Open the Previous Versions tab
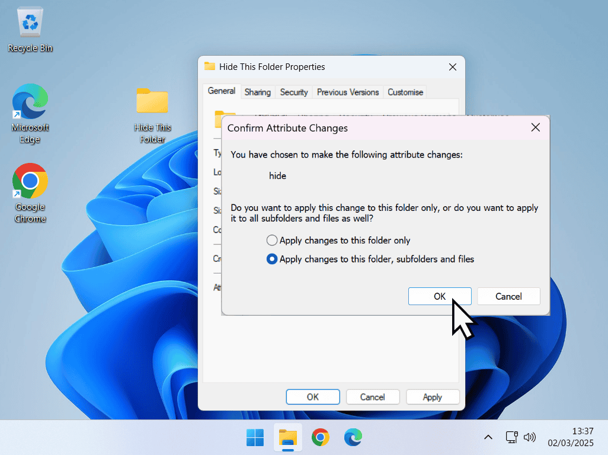The height and width of the screenshot is (455, 608). 348,92
